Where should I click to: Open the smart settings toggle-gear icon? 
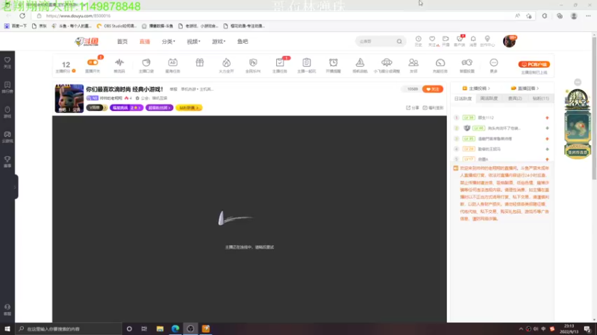pos(467,63)
